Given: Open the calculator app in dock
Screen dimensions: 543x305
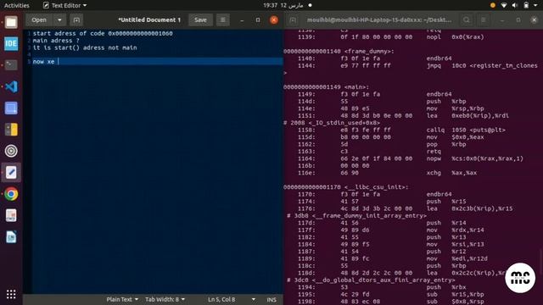Looking at the screenshot, I should (x=11, y=130).
